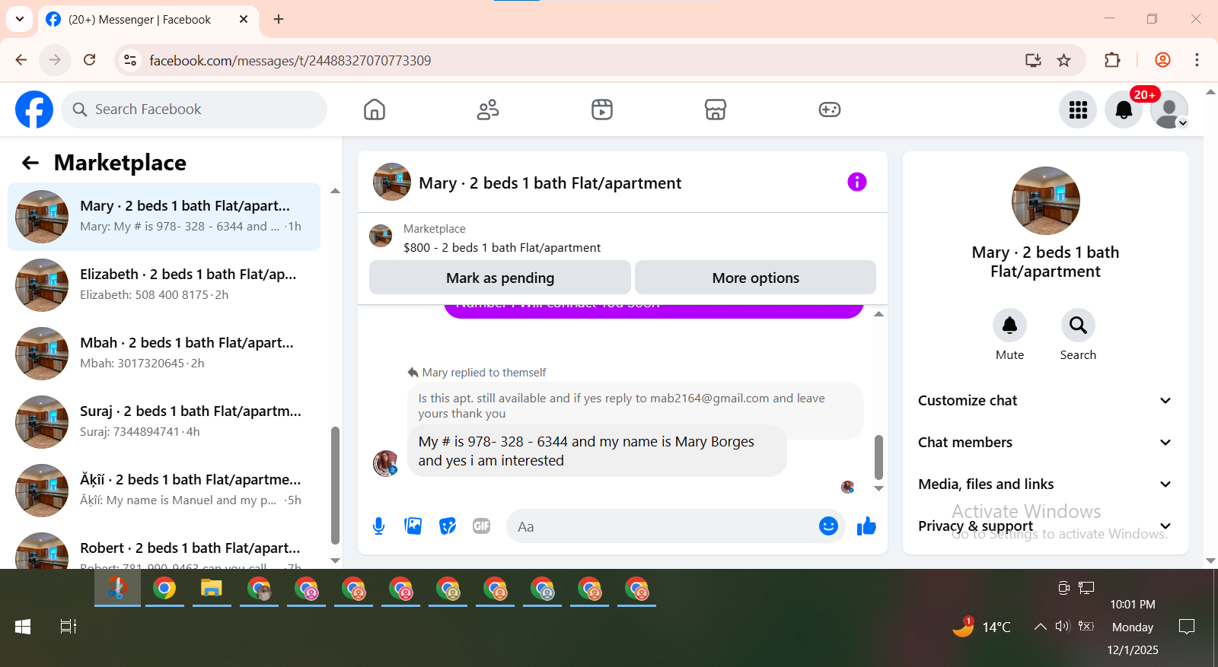Click the chat scrollbar down arrow

click(x=878, y=489)
